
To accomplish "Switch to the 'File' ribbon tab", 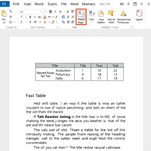I will click(x=64, y=4).
